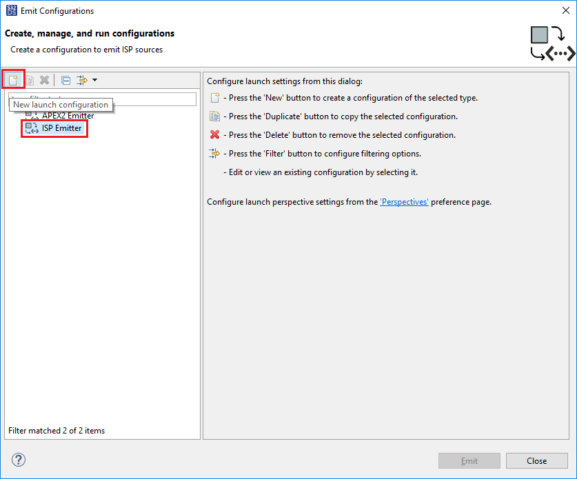The height and width of the screenshot is (479, 577).
Task: Select the ISP Emitter label
Action: [62, 128]
